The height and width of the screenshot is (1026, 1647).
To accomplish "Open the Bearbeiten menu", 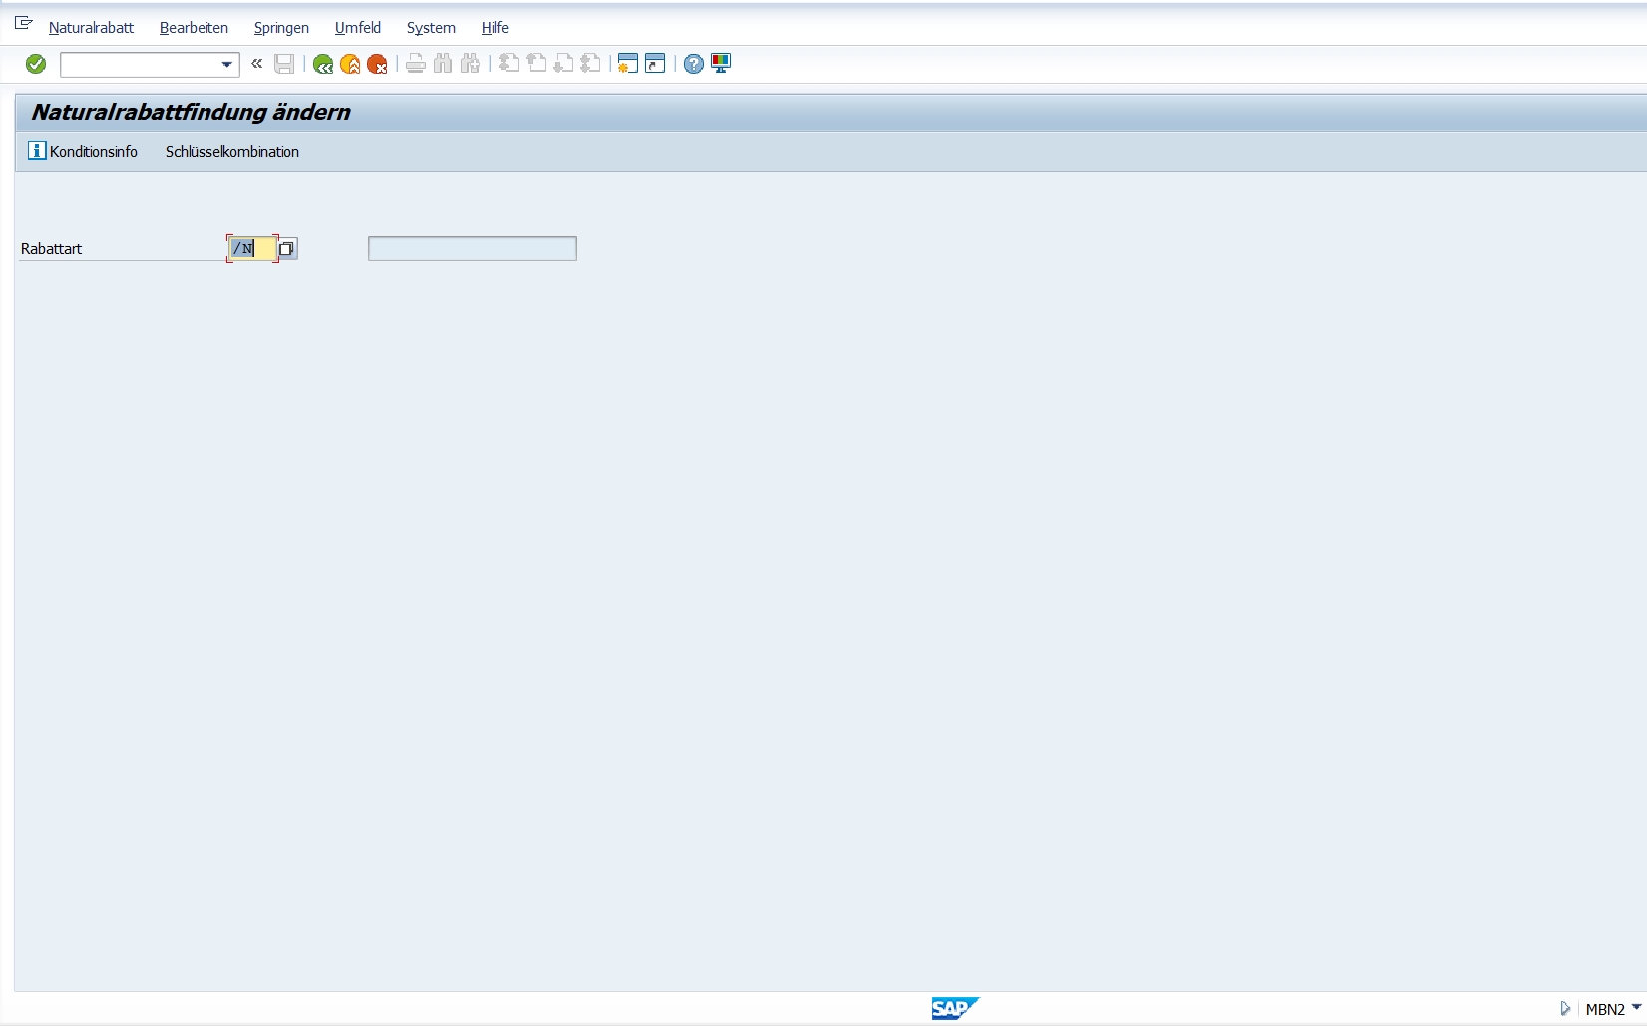I will (x=194, y=28).
